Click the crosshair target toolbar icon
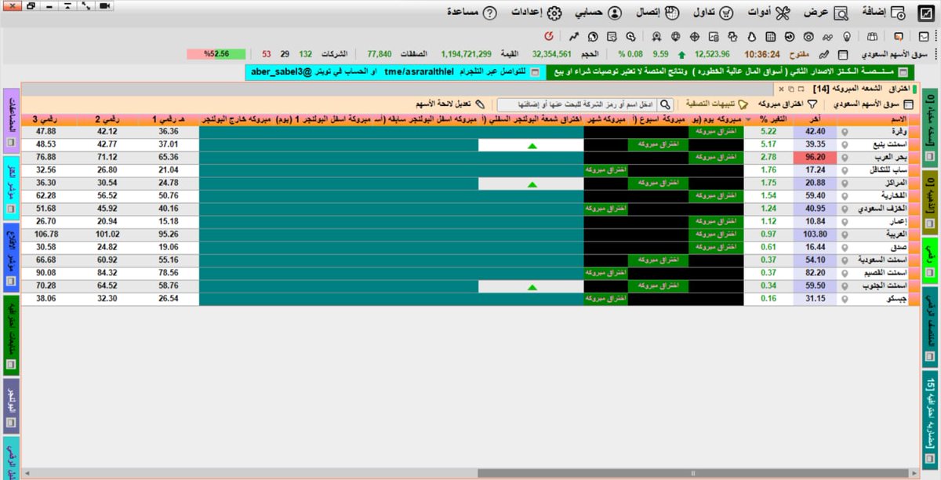Viewport: 941px width, 480px height. pos(694,36)
